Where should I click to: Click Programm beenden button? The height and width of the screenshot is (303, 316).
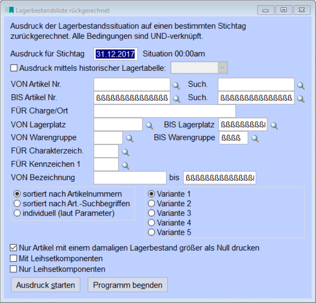point(128,285)
